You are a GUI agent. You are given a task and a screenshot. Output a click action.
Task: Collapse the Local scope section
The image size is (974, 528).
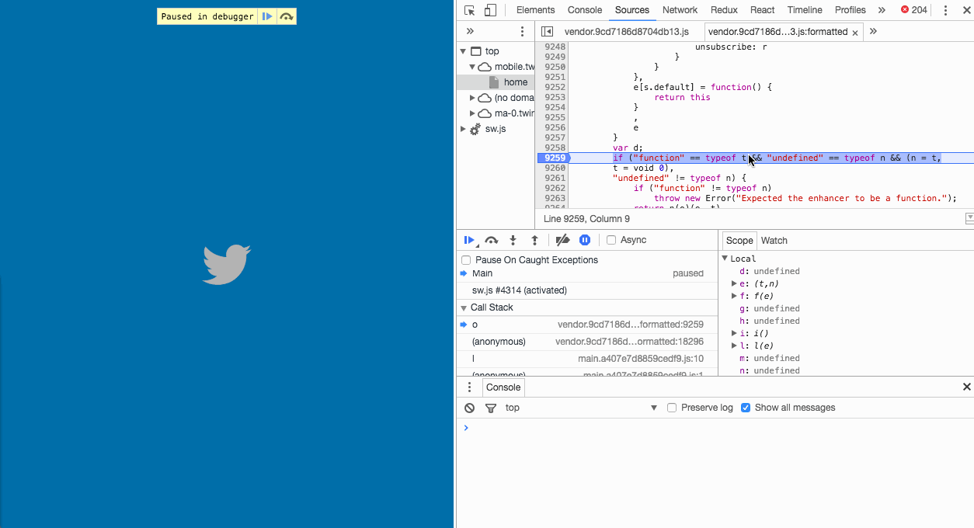click(725, 259)
